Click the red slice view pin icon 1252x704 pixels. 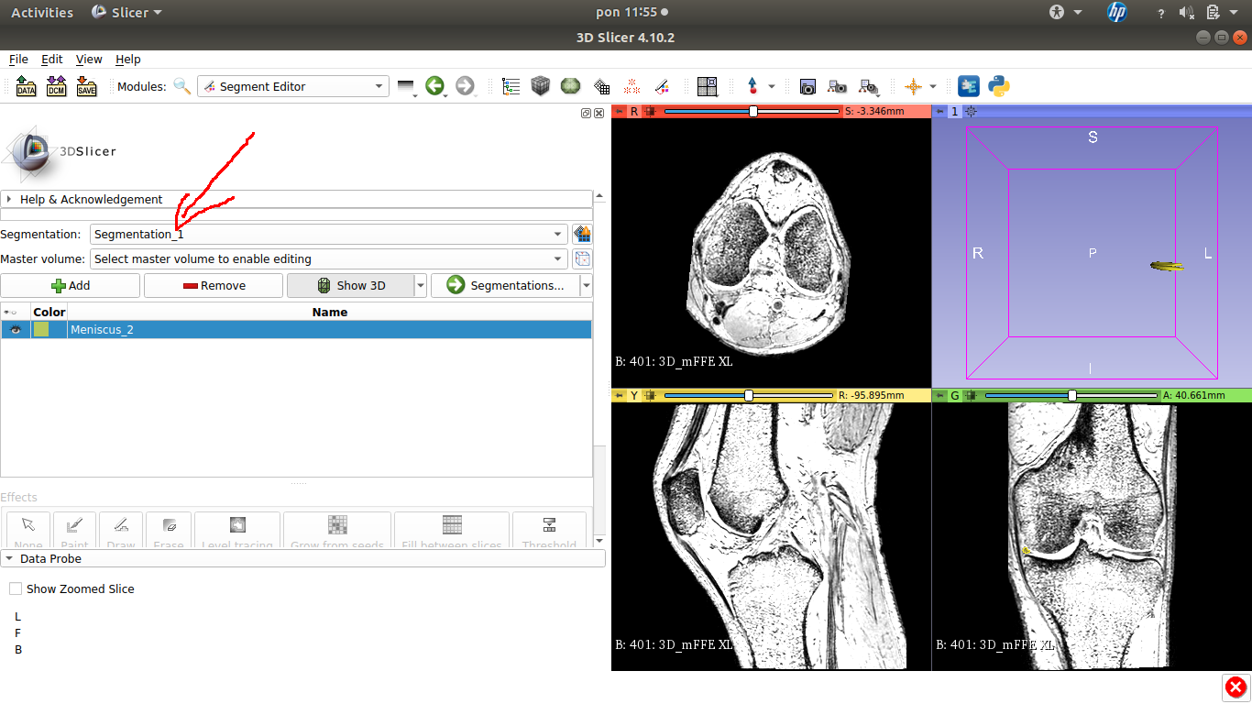click(x=619, y=112)
